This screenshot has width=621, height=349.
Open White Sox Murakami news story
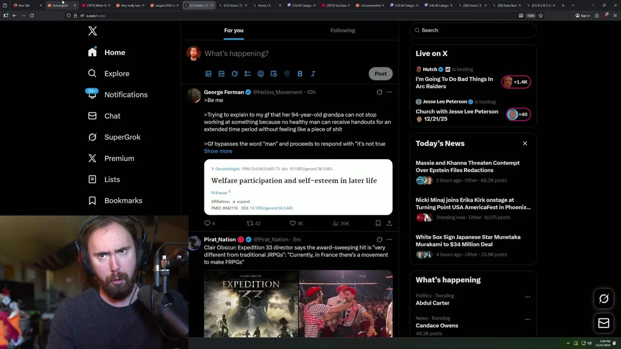click(x=473, y=247)
